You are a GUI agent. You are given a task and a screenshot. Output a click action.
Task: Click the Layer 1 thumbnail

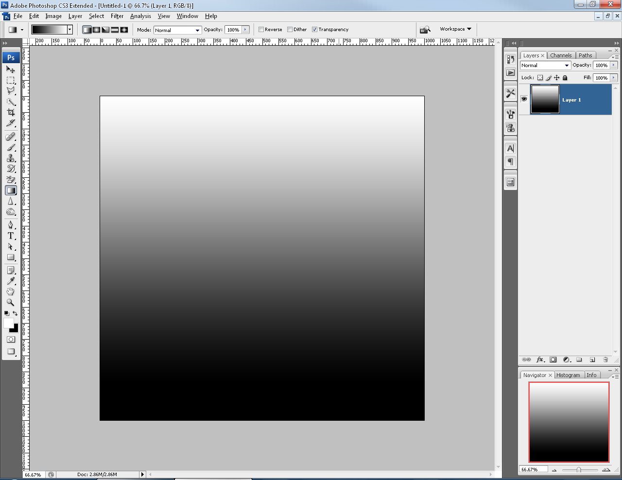click(545, 99)
